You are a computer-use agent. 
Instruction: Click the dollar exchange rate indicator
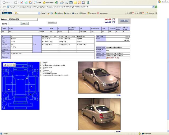(129, 13)
